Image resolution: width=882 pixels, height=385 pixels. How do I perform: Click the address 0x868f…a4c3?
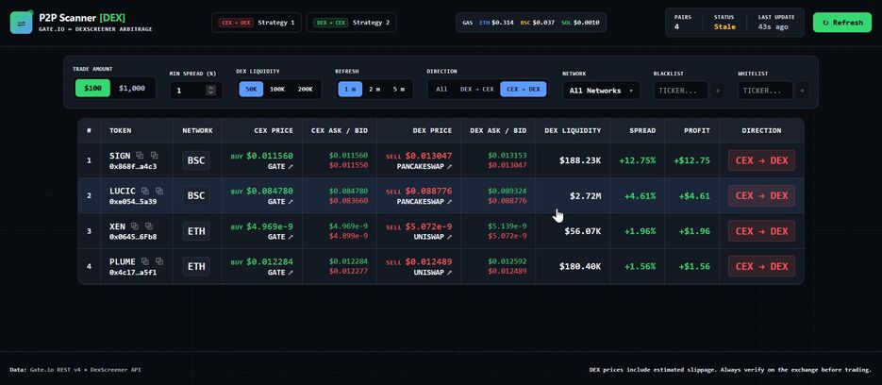pyautogui.click(x=133, y=167)
